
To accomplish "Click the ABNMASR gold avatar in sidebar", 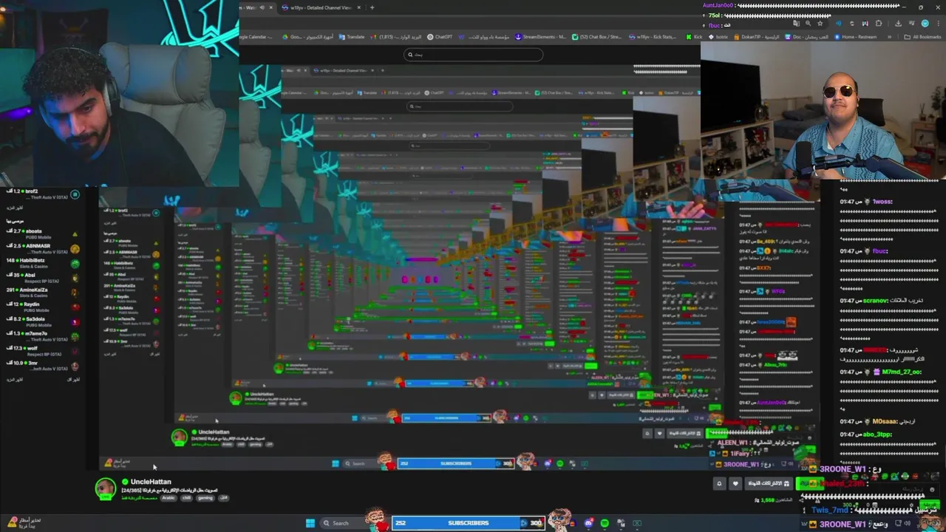I will 75,249.
